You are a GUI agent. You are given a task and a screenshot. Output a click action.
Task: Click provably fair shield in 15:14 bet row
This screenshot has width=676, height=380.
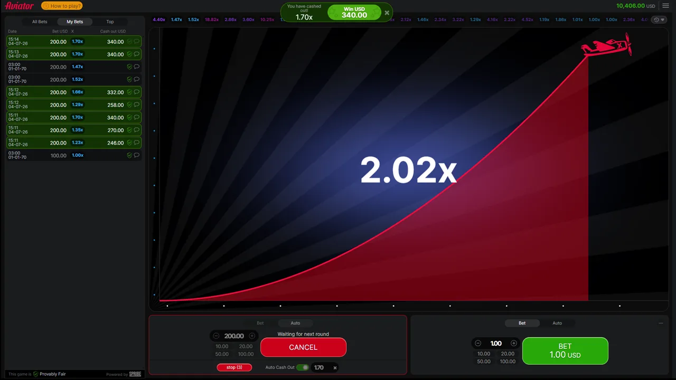click(x=129, y=41)
